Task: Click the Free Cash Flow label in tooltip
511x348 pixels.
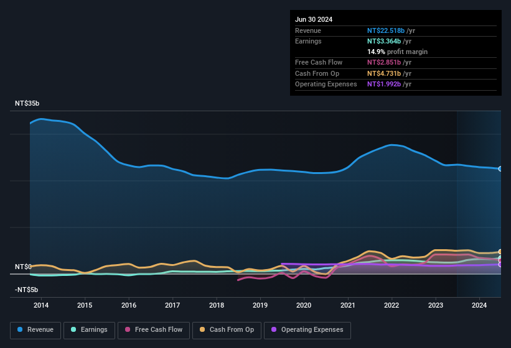Action: 319,62
